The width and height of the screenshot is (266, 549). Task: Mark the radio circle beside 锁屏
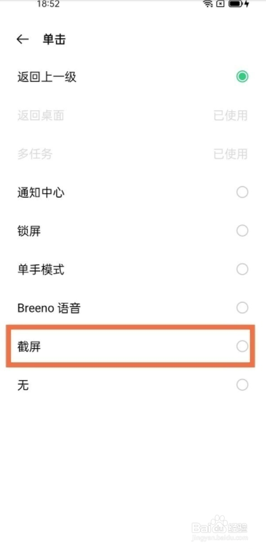pos(243,231)
